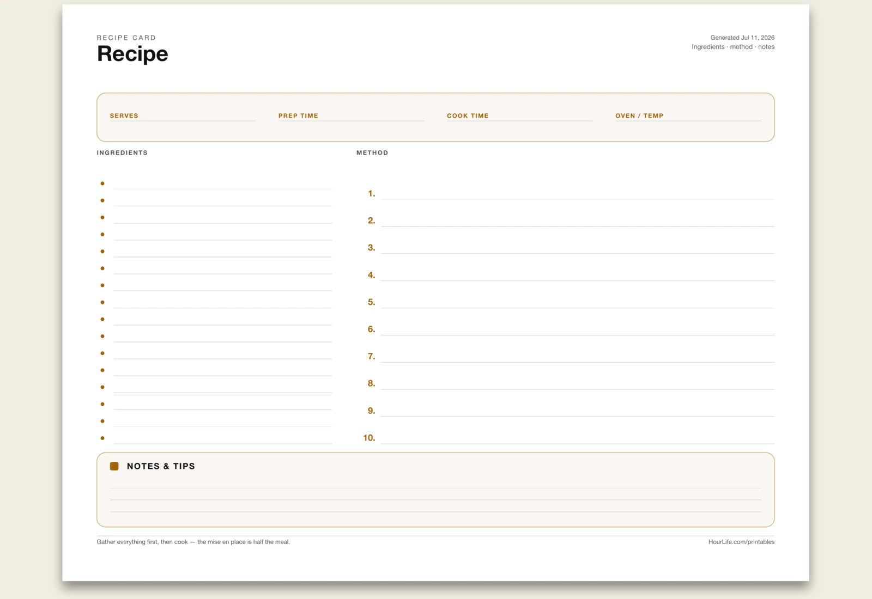Click the 'RECIPE CARD' label above title
The height and width of the screenshot is (599, 872).
click(126, 38)
